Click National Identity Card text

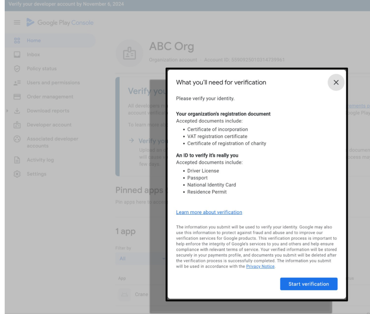click(x=212, y=185)
